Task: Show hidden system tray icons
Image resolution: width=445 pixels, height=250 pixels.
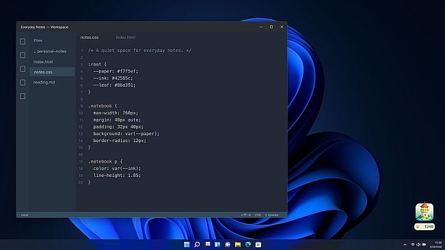Action: [x=405, y=245]
